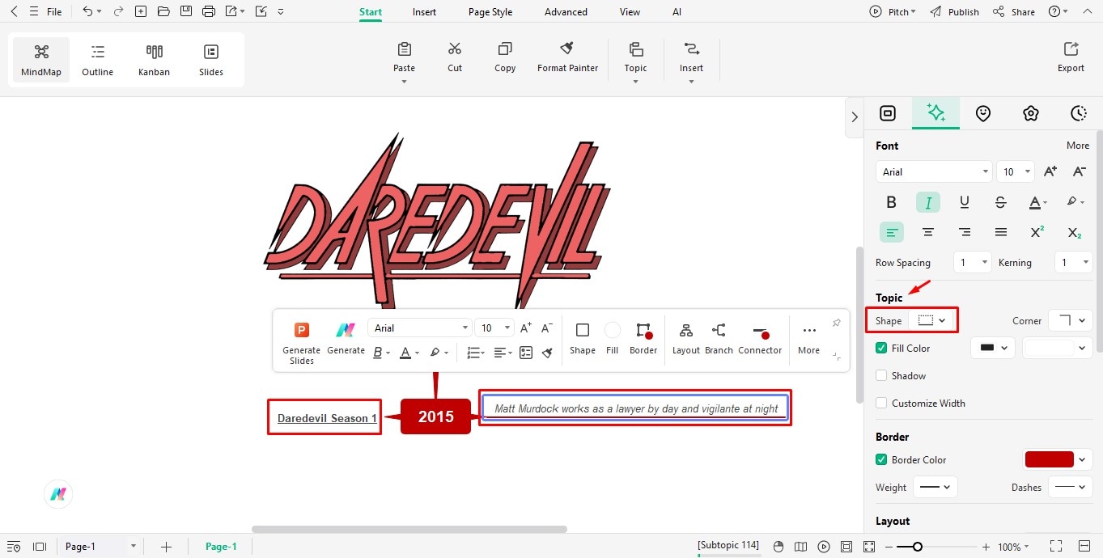Click the AI Generate icon in floating toolbar
Viewport: 1103px width, 558px height.
(x=346, y=338)
